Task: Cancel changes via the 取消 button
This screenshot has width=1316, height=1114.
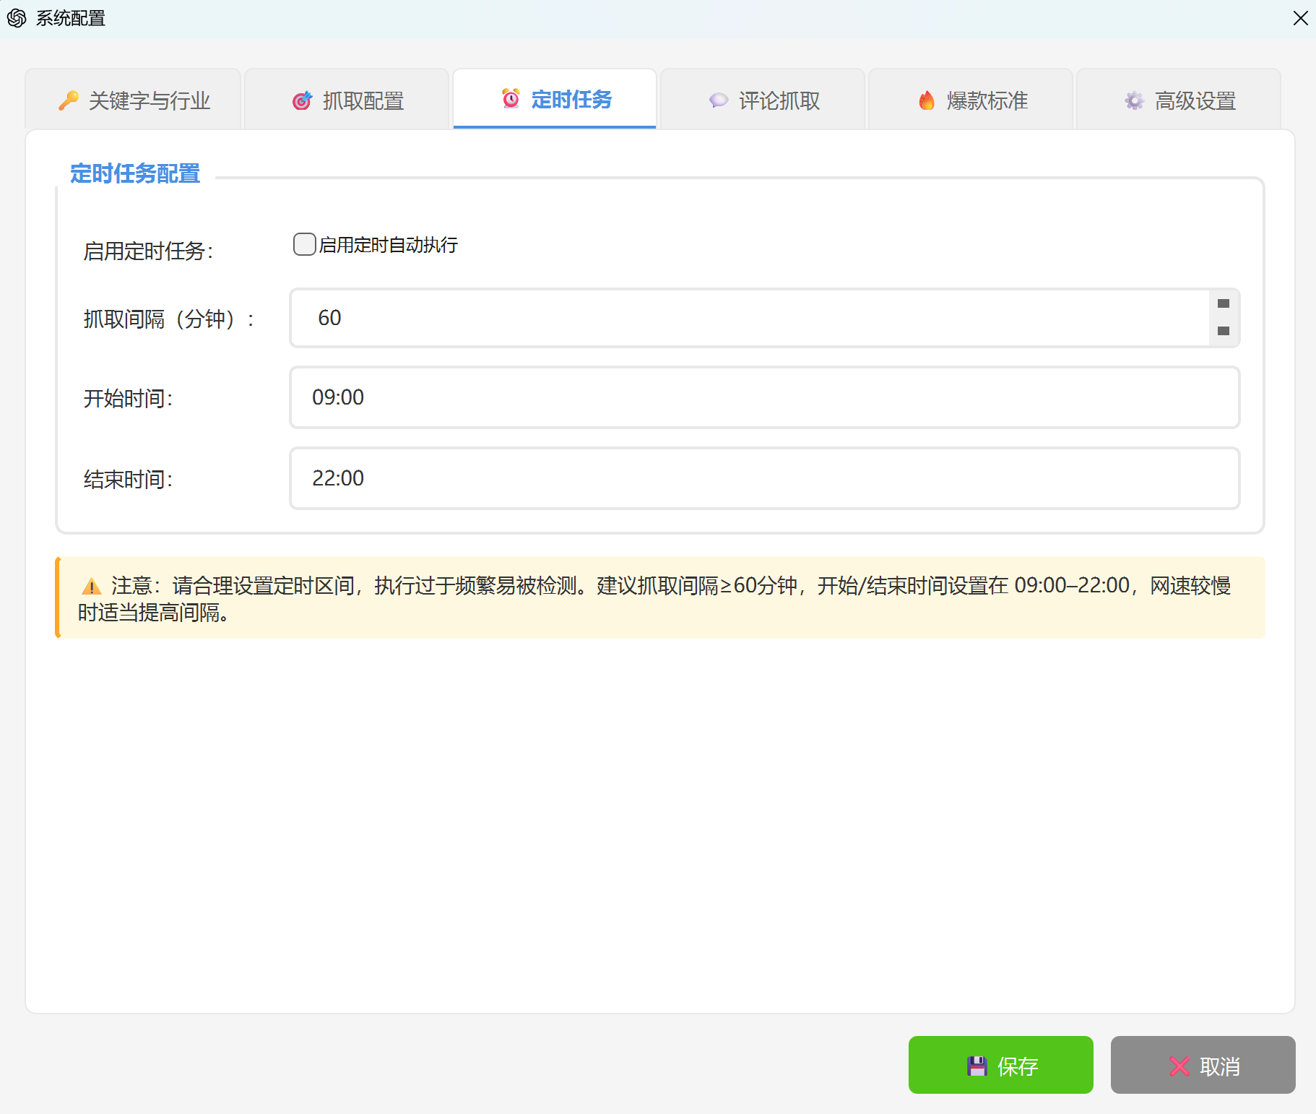Action: pos(1203,1066)
